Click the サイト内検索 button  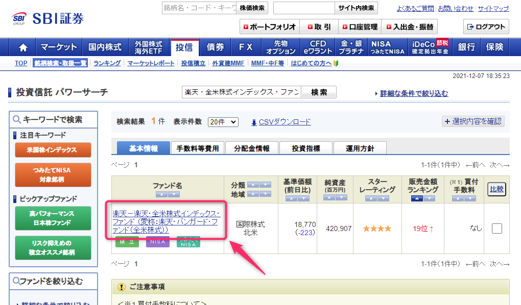tap(356, 8)
